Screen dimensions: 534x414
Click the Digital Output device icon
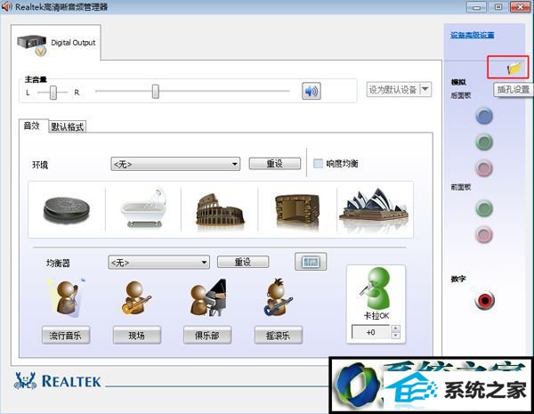pos(32,45)
